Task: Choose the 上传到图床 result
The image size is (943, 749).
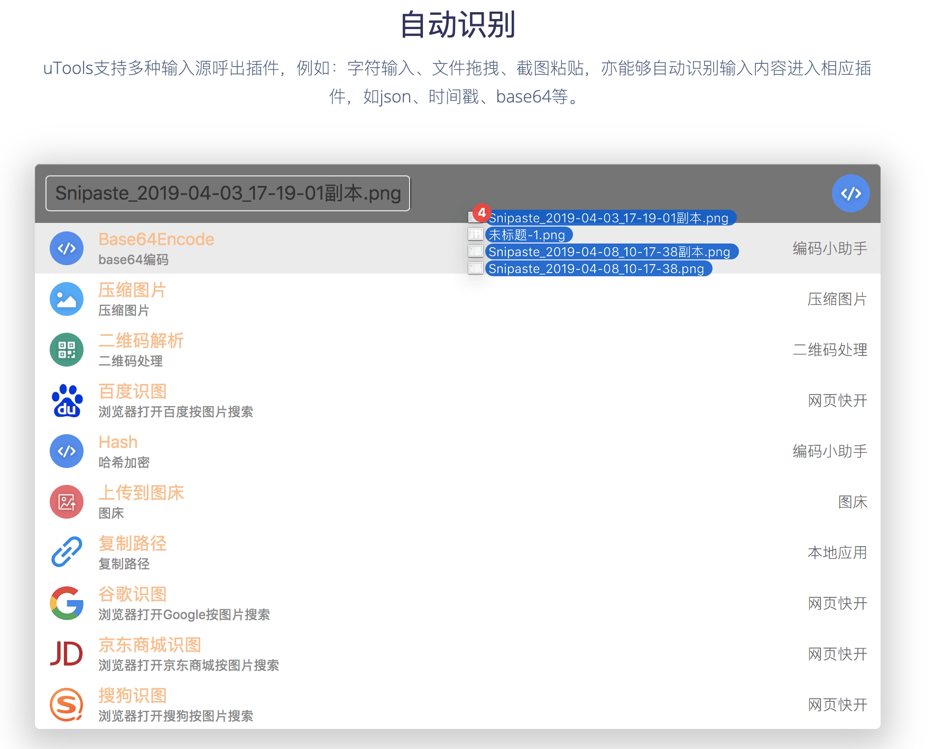Action: click(141, 493)
